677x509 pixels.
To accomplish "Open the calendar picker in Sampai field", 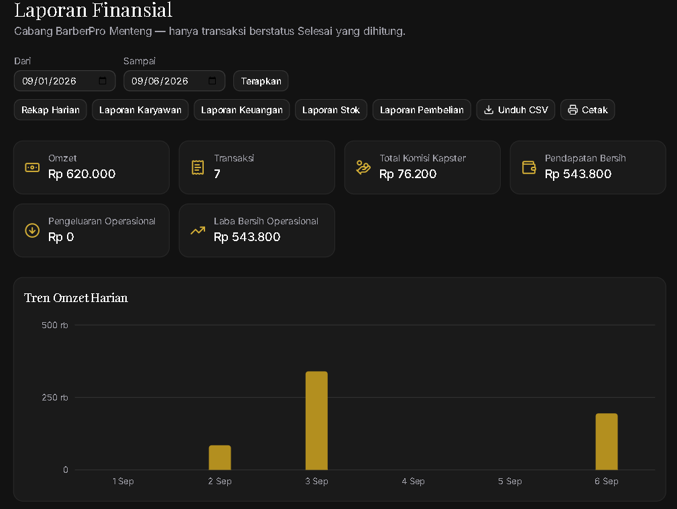I will 212,80.
